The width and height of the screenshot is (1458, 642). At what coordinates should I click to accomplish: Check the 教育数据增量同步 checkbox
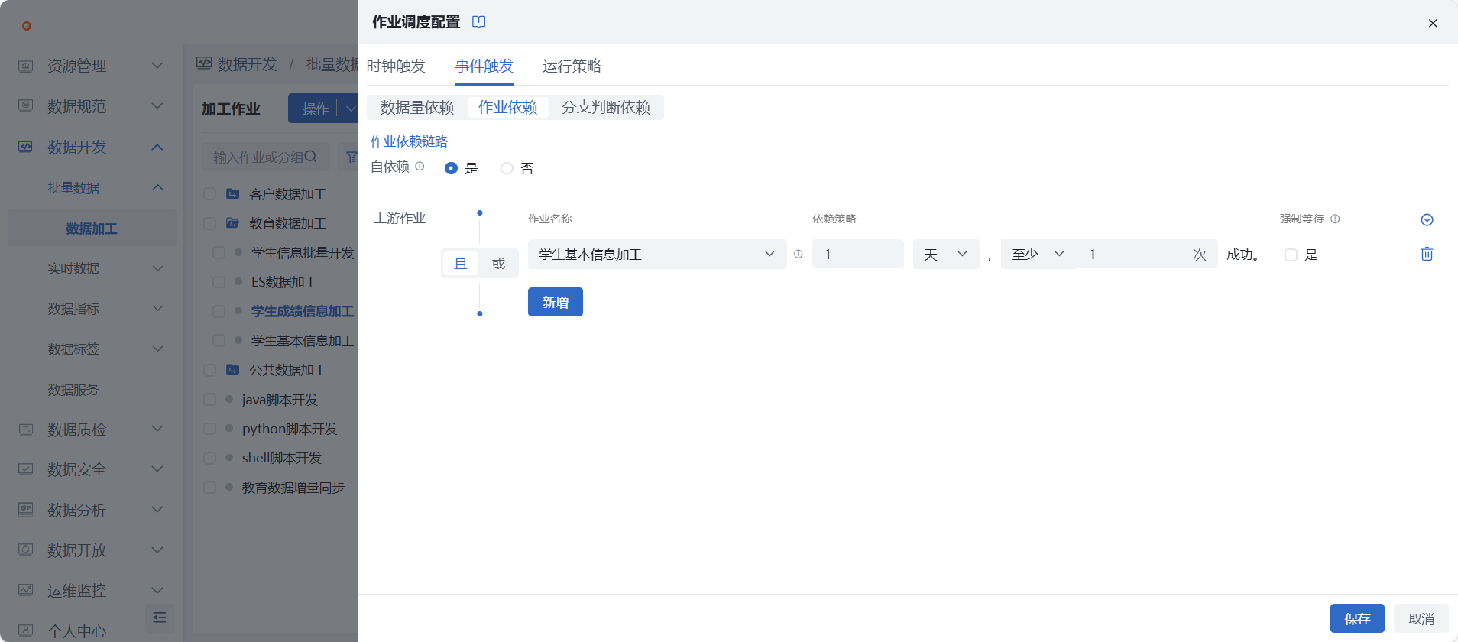[209, 487]
